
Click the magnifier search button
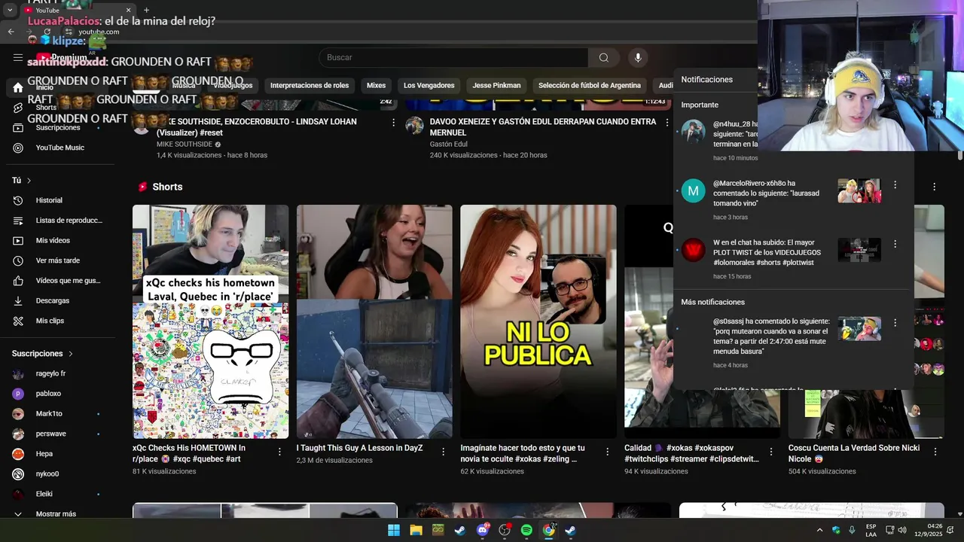coord(604,58)
